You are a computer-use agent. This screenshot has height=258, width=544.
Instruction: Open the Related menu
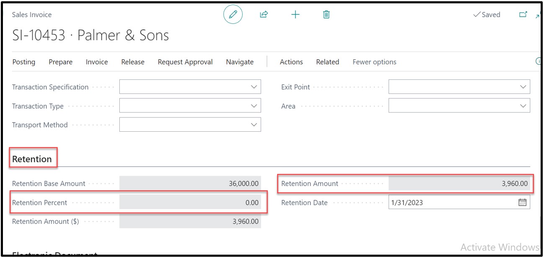click(327, 62)
